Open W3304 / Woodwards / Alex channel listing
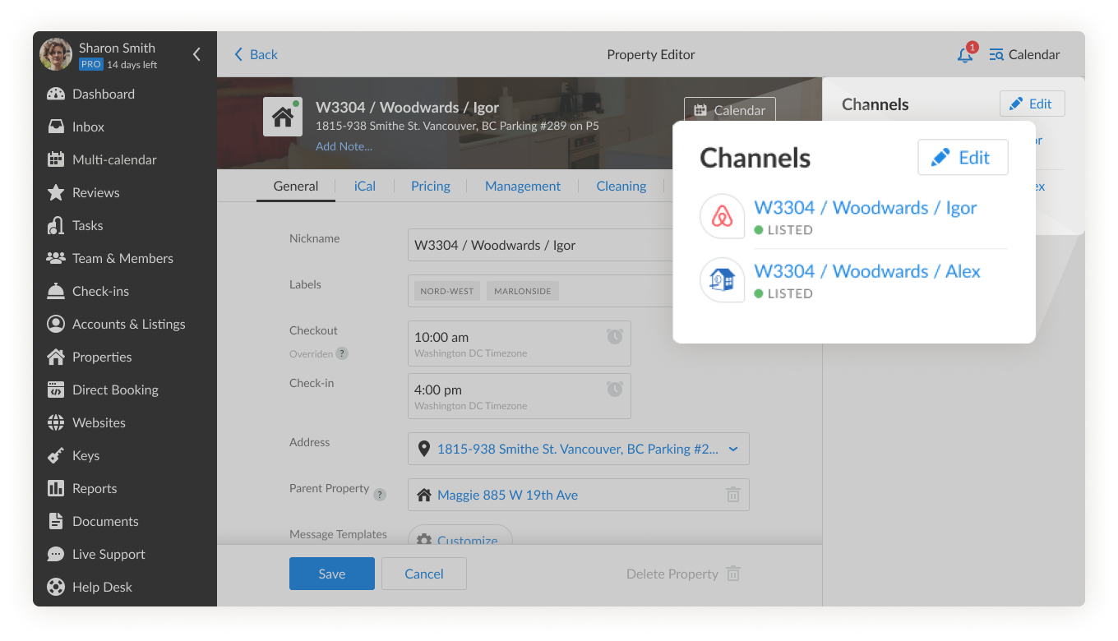1118x641 pixels. [x=867, y=271]
